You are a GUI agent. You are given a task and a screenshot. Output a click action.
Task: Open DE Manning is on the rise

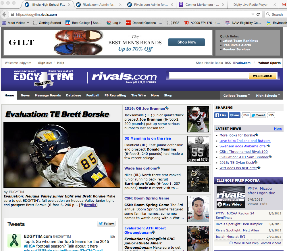148,138
